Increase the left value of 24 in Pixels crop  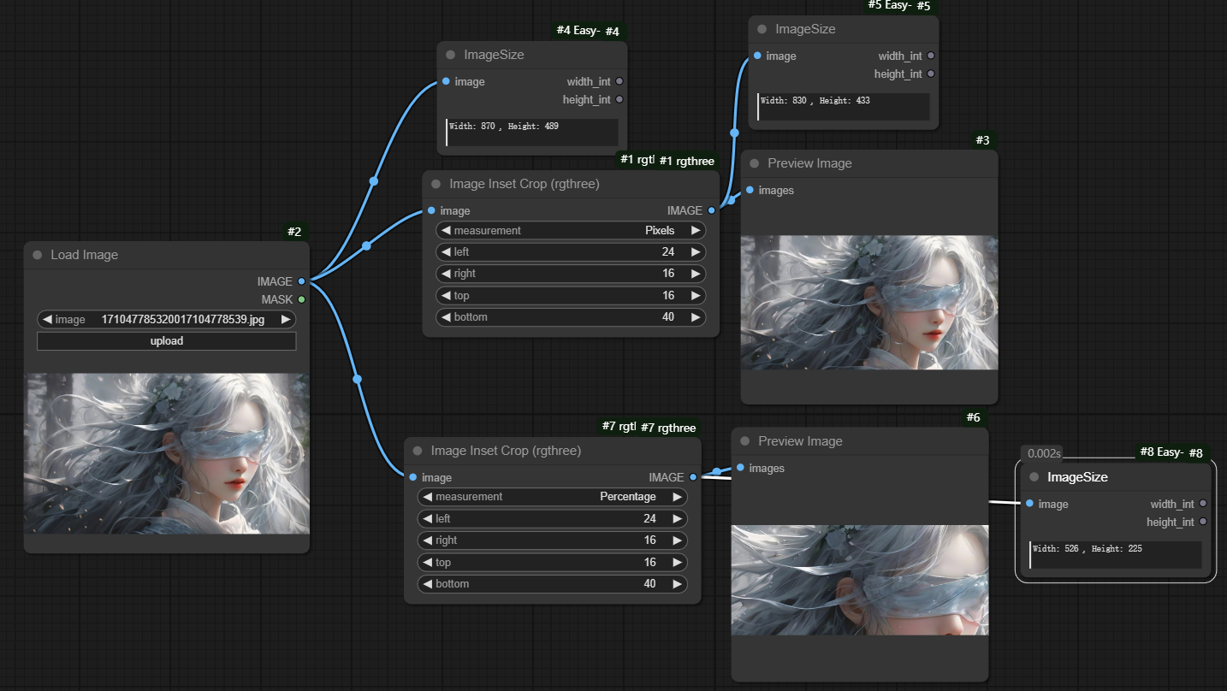pos(696,251)
